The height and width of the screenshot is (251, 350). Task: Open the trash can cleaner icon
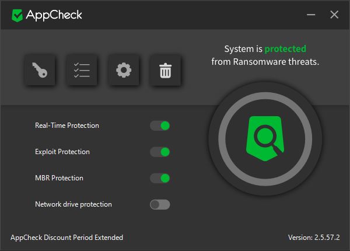166,70
